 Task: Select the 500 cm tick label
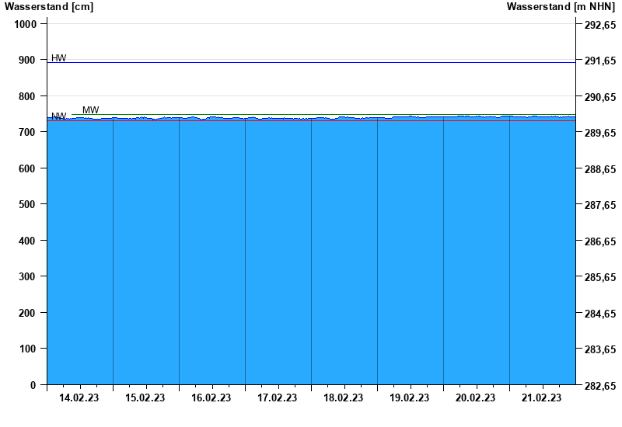[28, 205]
